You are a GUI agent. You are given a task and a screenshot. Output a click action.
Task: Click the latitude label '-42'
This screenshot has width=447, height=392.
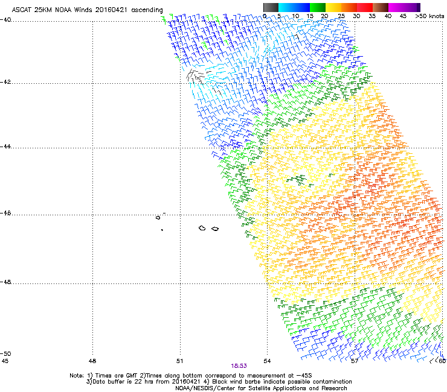click(x=5, y=82)
